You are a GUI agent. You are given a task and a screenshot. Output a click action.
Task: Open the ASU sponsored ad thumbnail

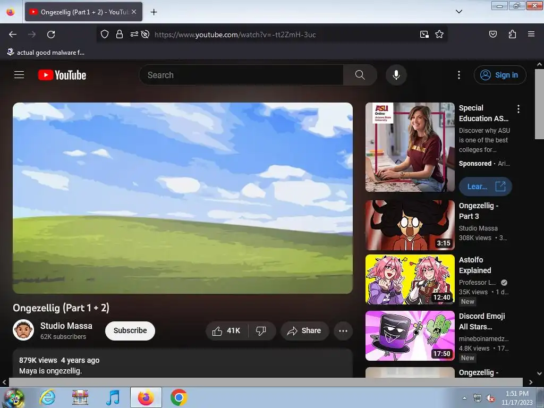[x=410, y=147]
